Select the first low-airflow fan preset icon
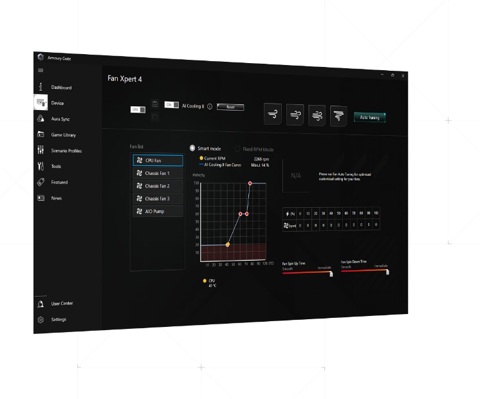Screen dimensions: 480x399 (273, 115)
